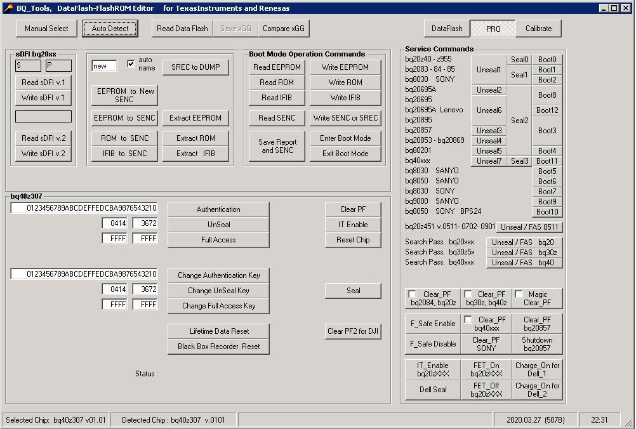Click the Full Access button
The height and width of the screenshot is (429, 636).
(218, 240)
